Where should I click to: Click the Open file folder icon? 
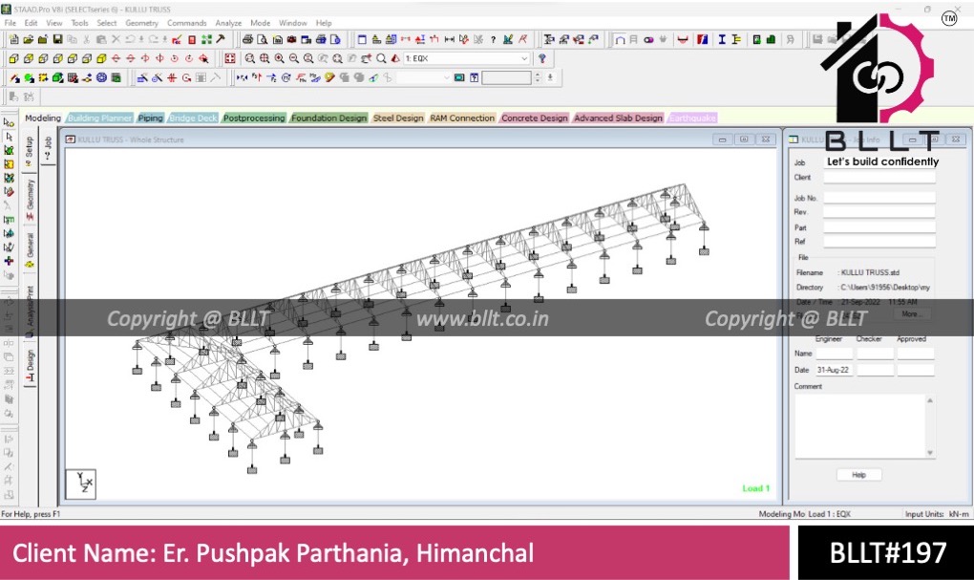[28, 39]
